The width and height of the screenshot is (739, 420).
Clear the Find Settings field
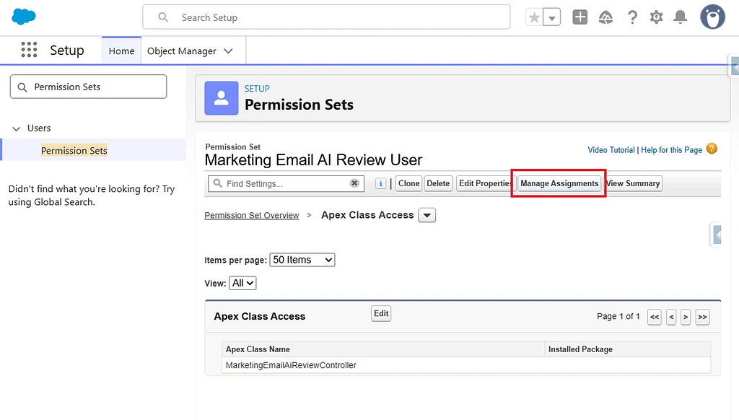pos(354,183)
